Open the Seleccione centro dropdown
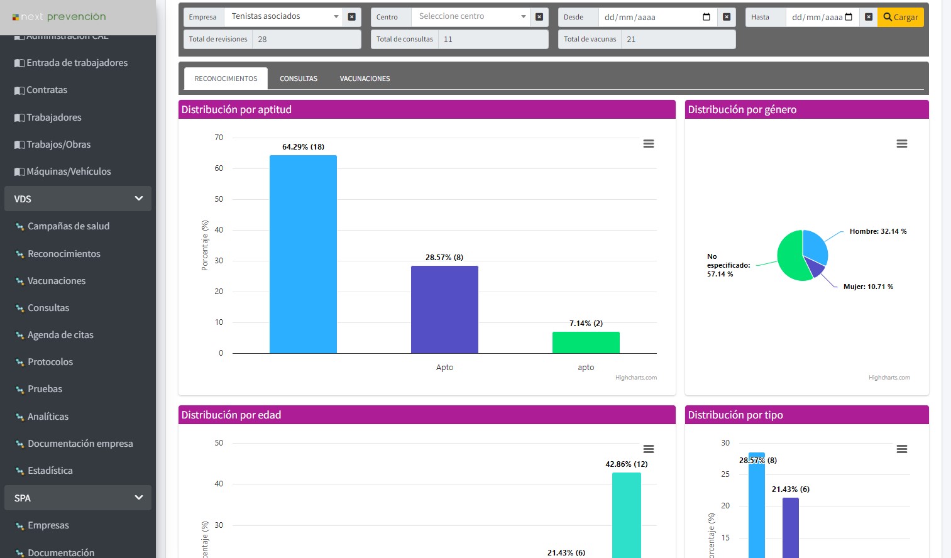The width and height of the screenshot is (951, 558). click(471, 17)
